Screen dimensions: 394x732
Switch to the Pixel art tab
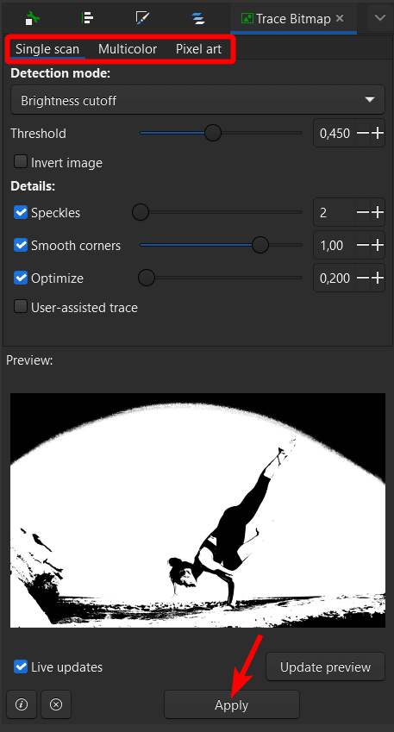click(x=198, y=49)
